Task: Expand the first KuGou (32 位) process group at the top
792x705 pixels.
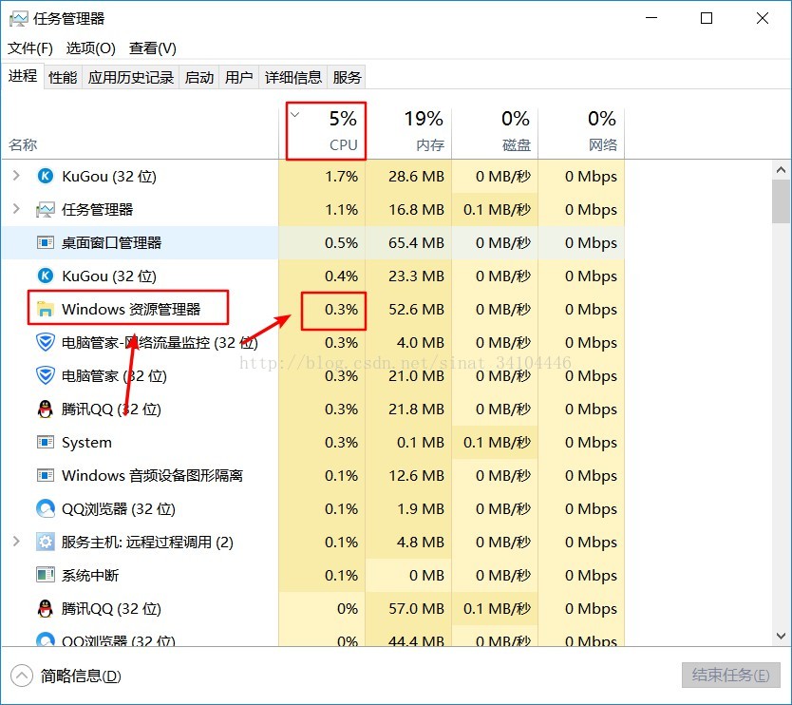Action: [x=16, y=176]
